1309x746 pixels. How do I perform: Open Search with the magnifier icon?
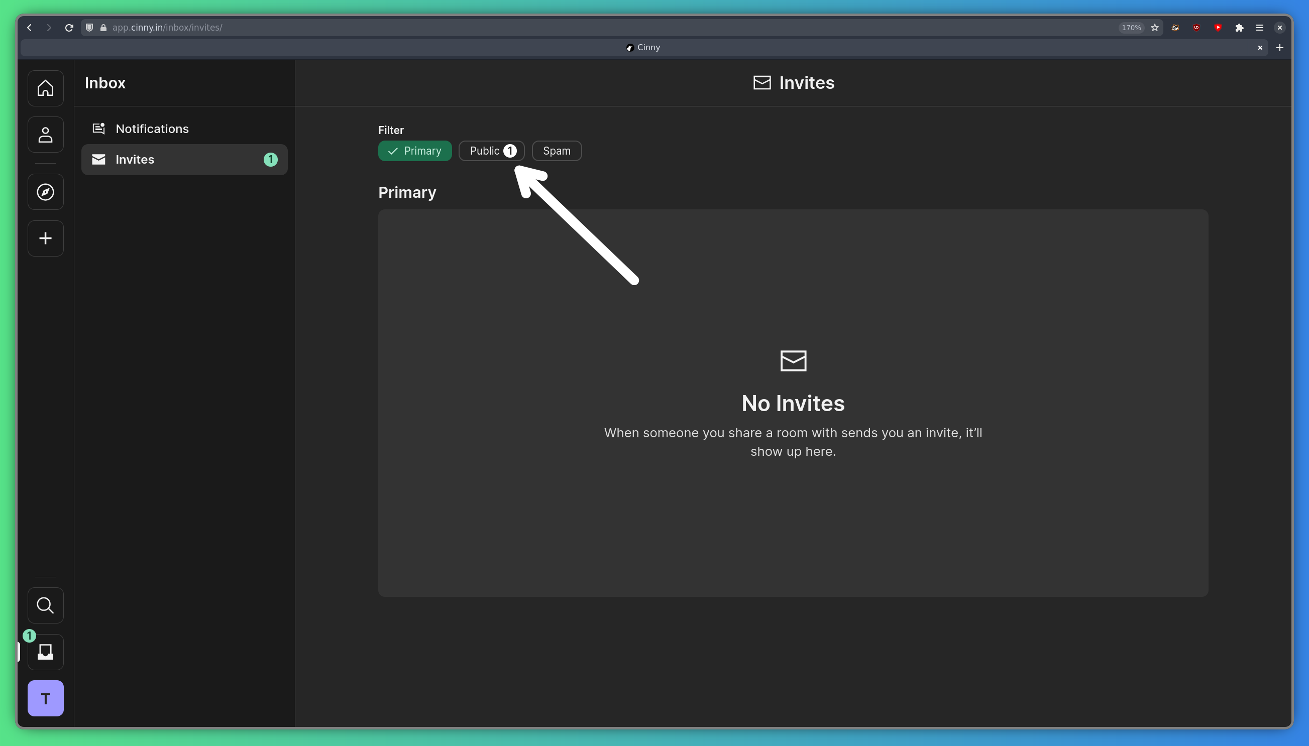pyautogui.click(x=46, y=605)
